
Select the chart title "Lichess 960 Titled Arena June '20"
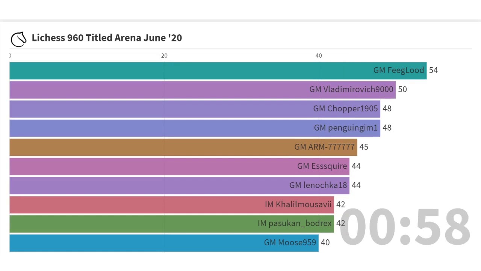click(x=107, y=38)
